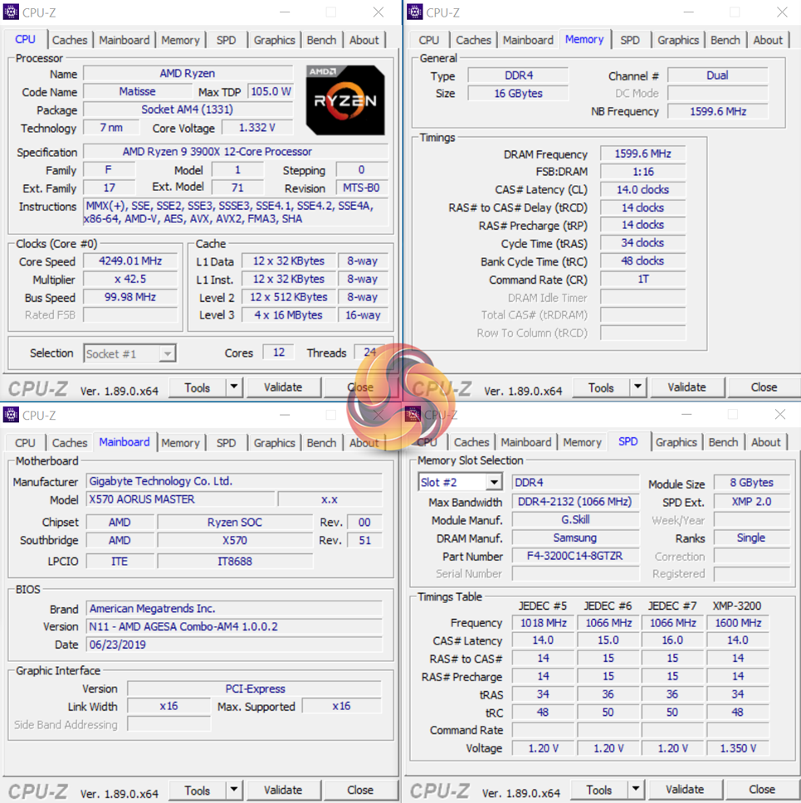801x803 pixels.
Task: Expand the Slot #2 memory slot dropdown
Action: tap(494, 483)
